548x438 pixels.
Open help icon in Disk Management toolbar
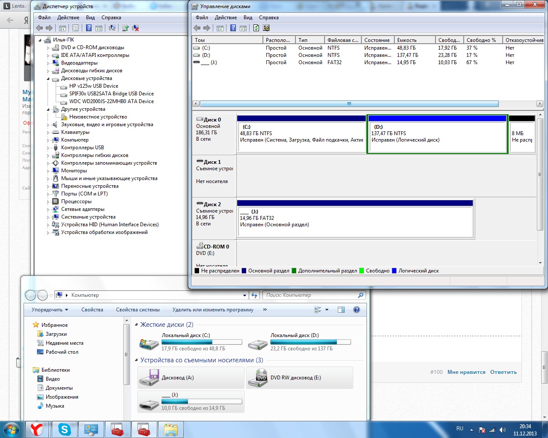[233, 28]
